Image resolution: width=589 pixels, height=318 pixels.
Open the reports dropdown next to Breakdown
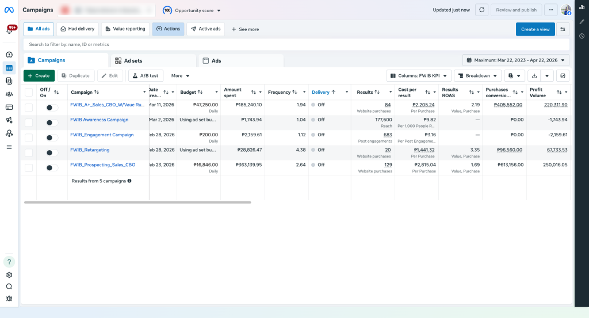514,76
